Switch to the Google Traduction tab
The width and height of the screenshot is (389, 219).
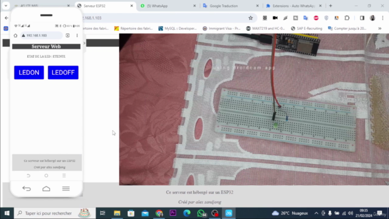(231, 5)
